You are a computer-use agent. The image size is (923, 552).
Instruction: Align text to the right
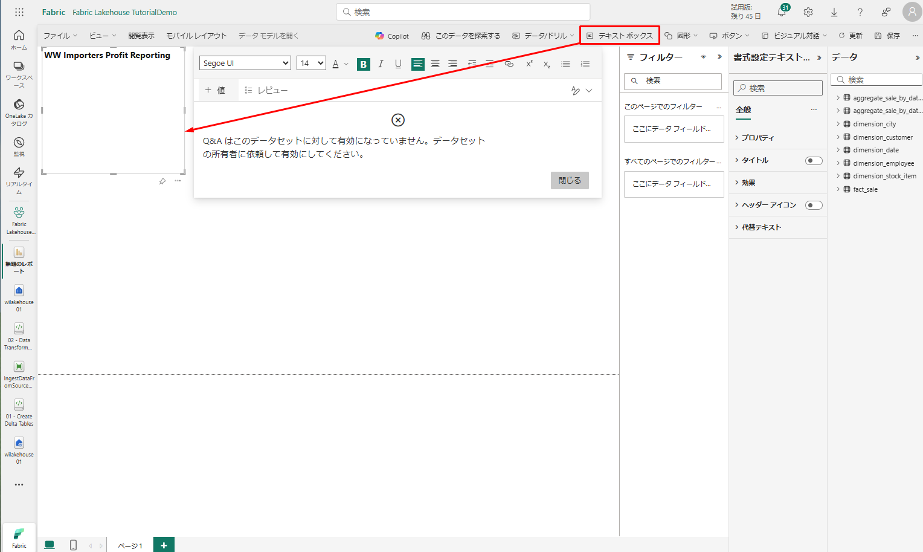click(452, 64)
